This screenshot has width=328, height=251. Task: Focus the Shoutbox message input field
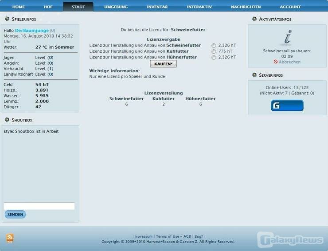pos(39,206)
